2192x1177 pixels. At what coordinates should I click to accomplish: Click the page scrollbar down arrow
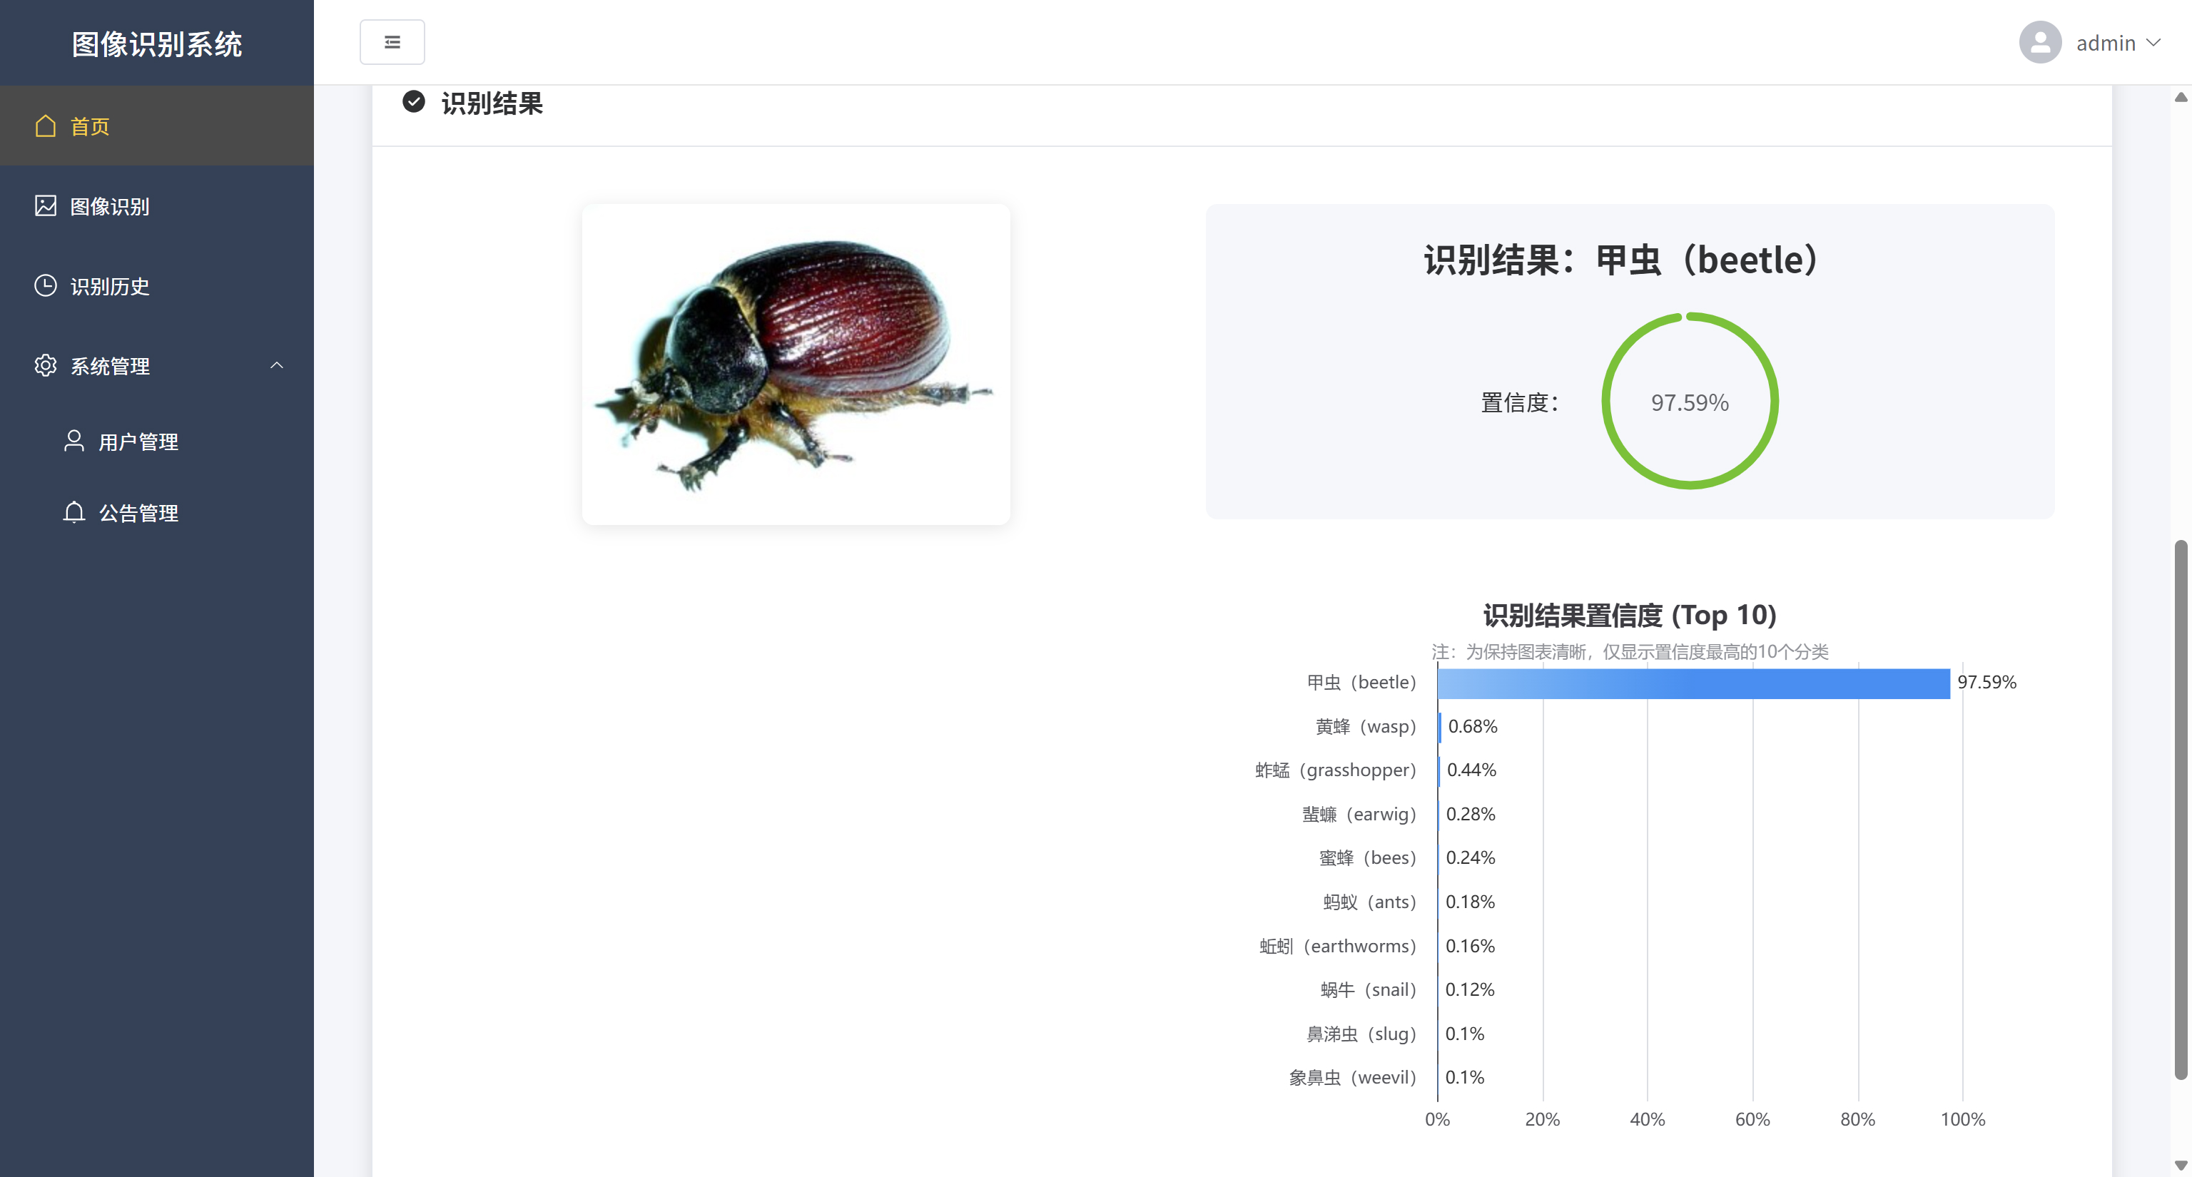click(x=2180, y=1165)
